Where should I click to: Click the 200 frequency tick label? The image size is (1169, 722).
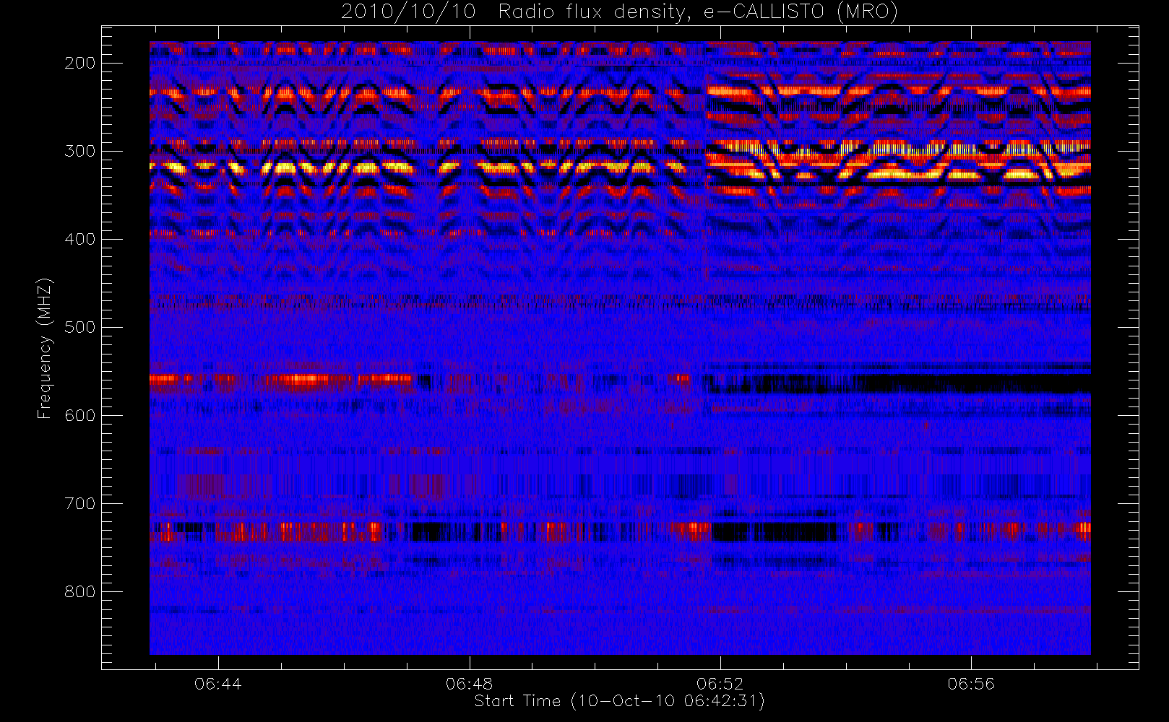click(80, 63)
